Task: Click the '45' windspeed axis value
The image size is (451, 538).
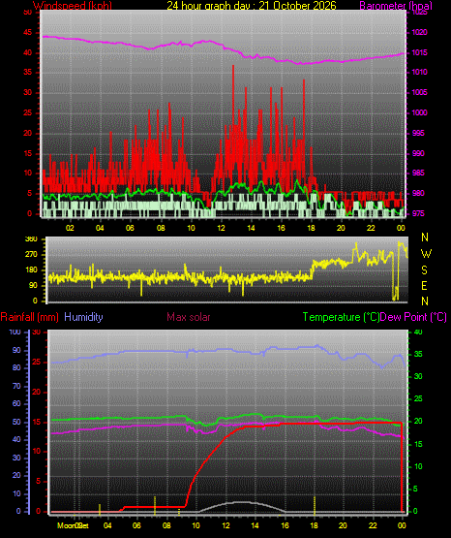Action: (x=27, y=33)
